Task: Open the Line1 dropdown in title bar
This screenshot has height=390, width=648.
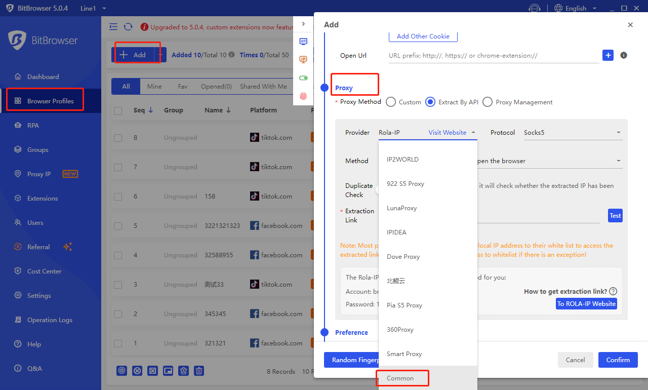Action: click(93, 8)
